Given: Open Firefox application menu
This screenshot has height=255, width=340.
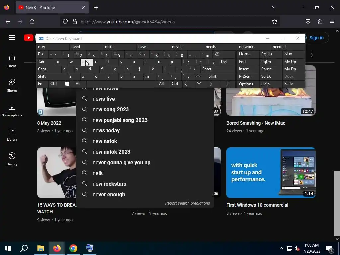Looking at the screenshot, I should pos(332,21).
